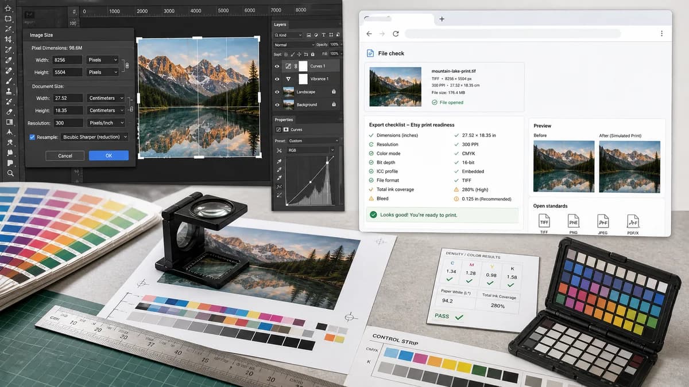Click the After (Simulated Print) preview image
The image size is (689, 387).
[x=629, y=166]
